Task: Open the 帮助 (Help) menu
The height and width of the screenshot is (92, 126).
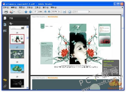Action: click(53, 8)
